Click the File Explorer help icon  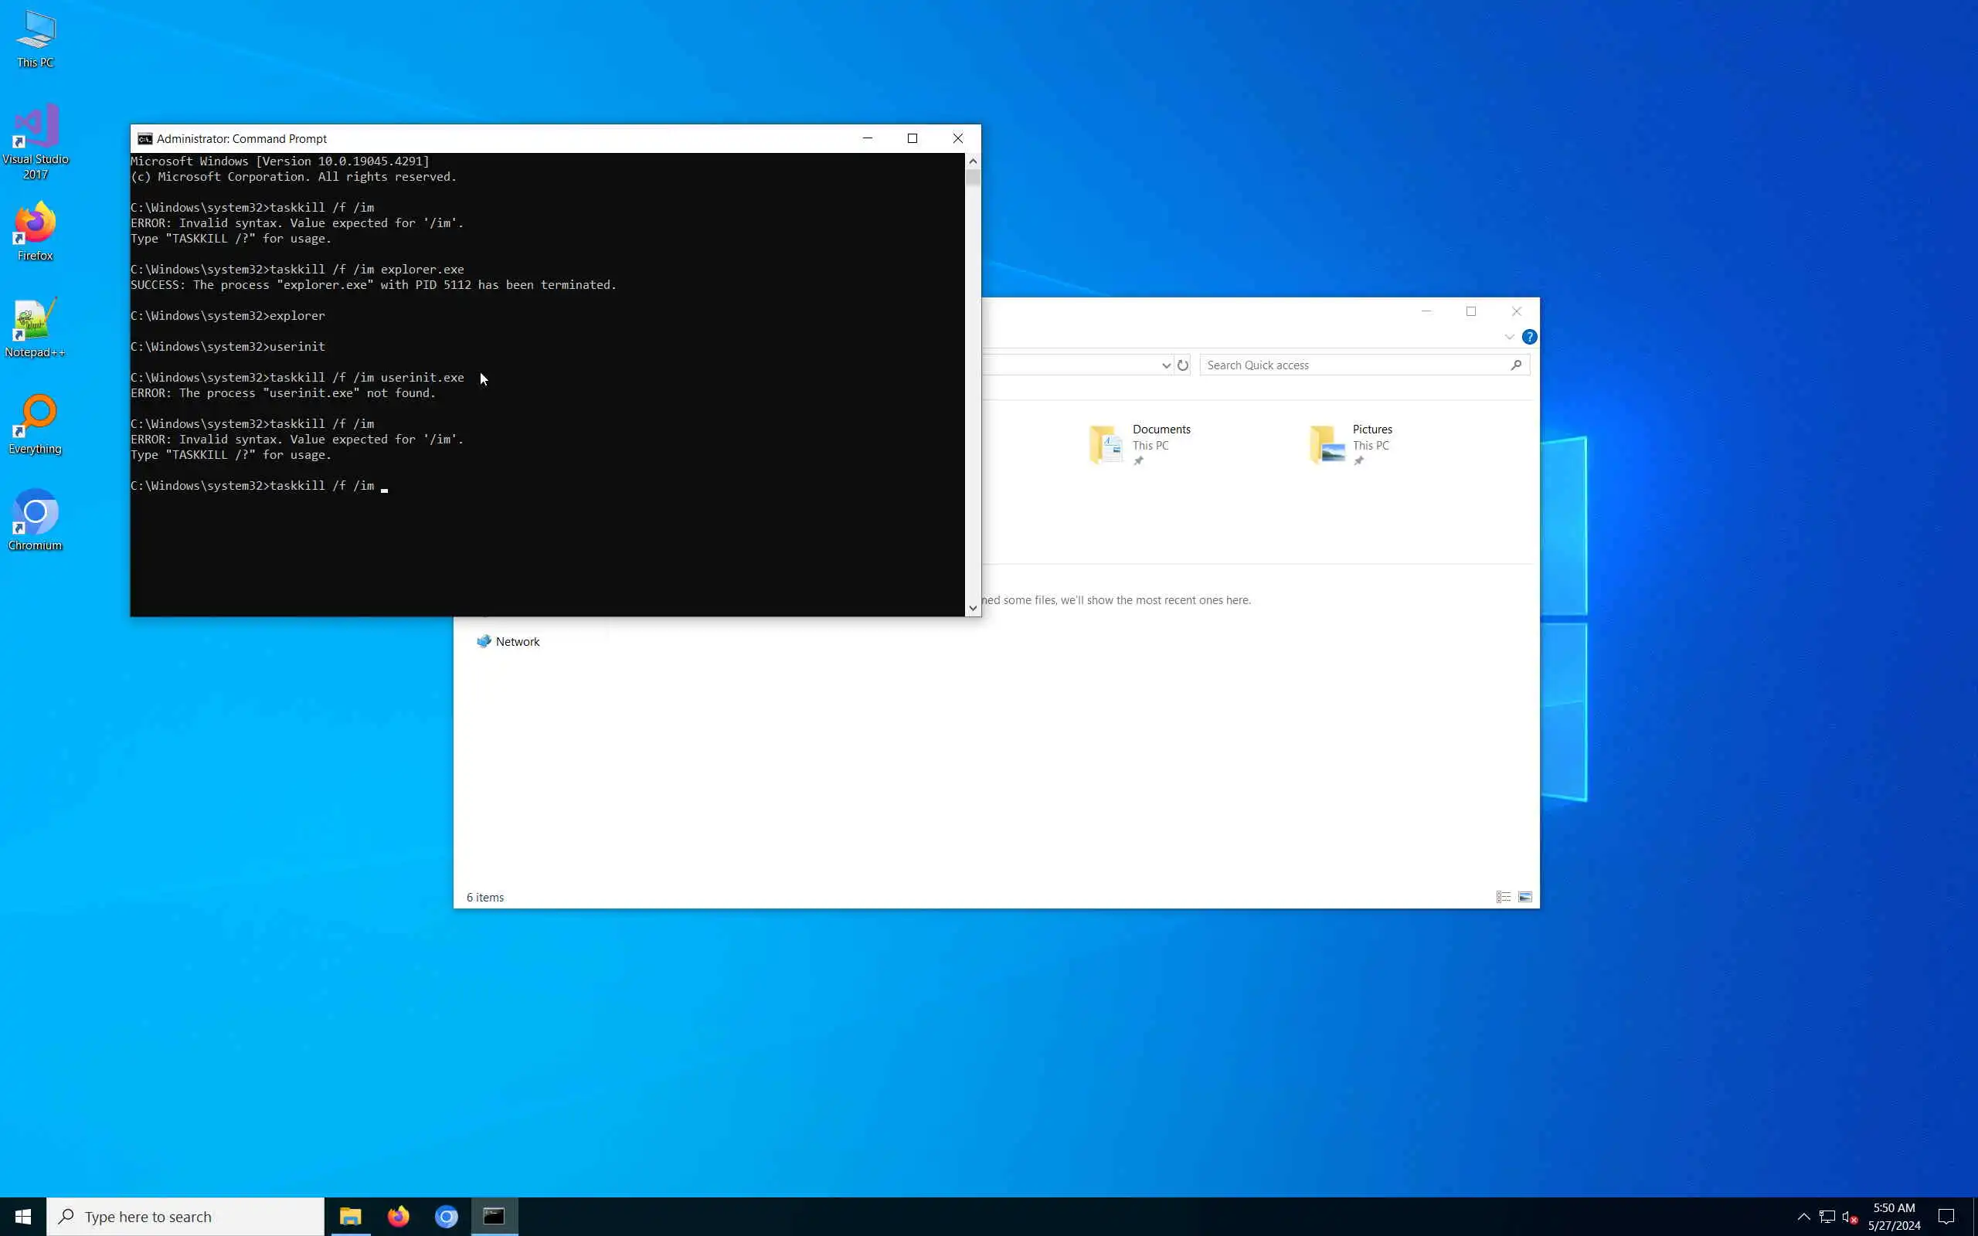(x=1529, y=337)
